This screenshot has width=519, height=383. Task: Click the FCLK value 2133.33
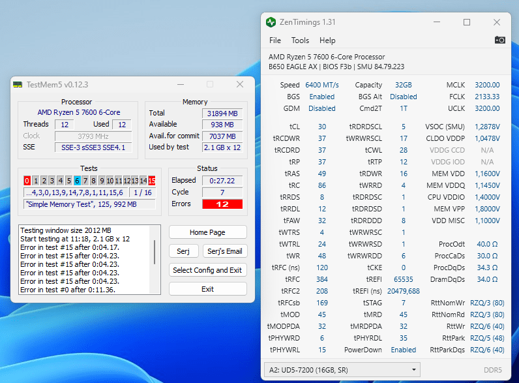click(487, 97)
